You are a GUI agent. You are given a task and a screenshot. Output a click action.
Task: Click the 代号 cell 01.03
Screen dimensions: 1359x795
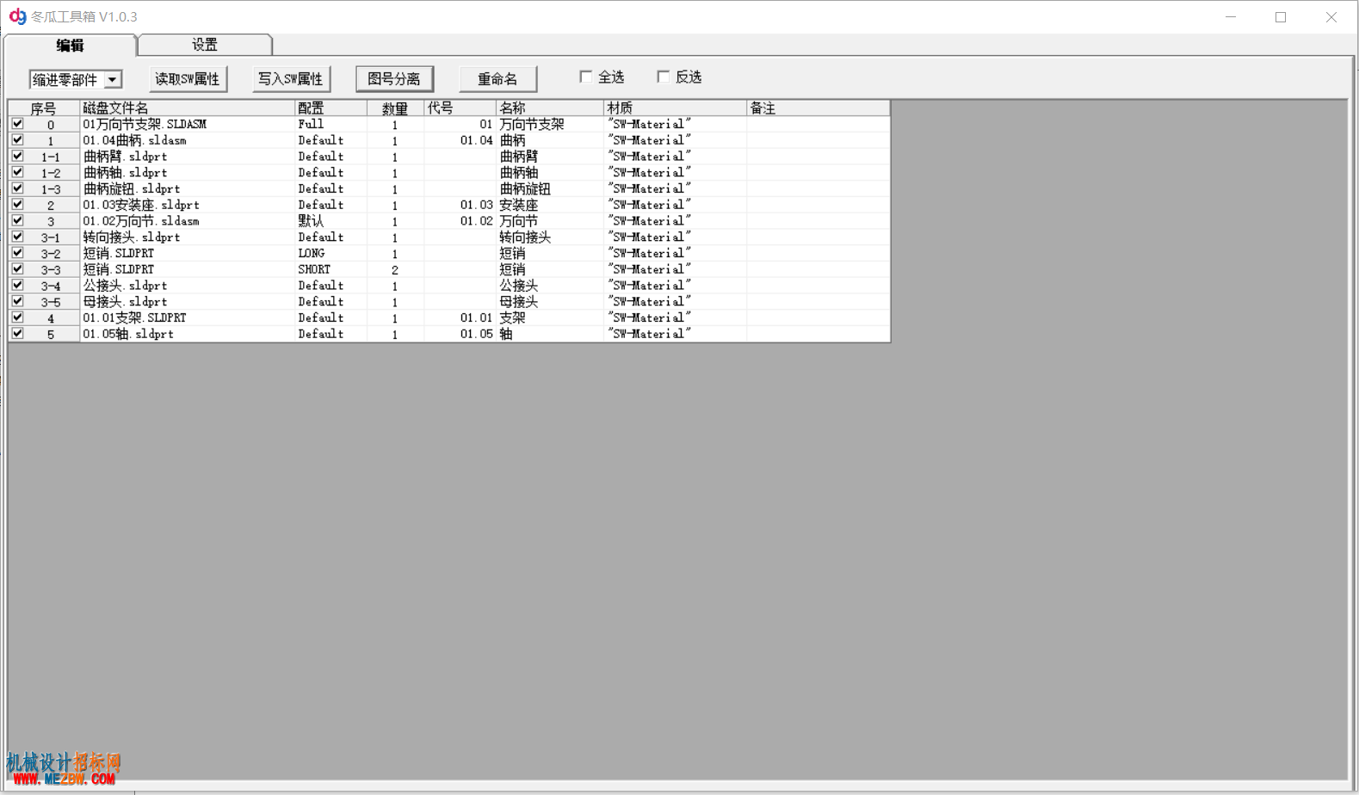pyautogui.click(x=460, y=205)
